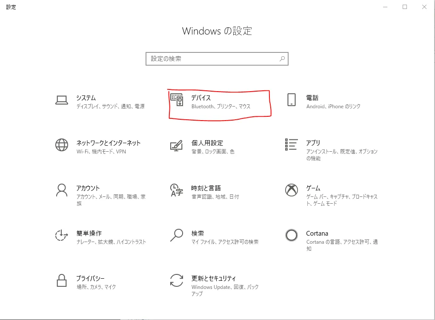
Task: Minimize the 設定 window
Action: (x=385, y=7)
